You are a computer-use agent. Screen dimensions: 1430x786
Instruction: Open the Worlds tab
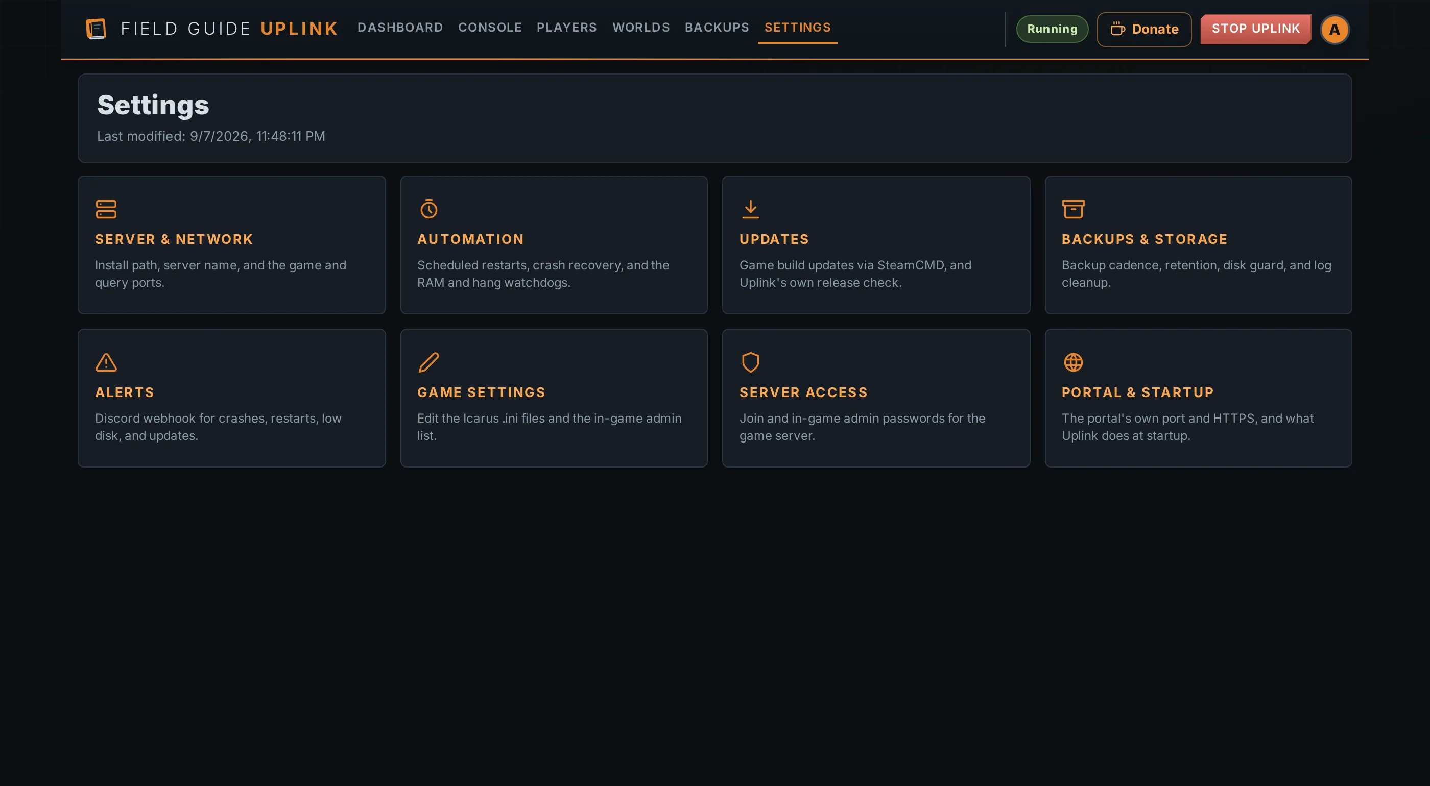pos(641,27)
